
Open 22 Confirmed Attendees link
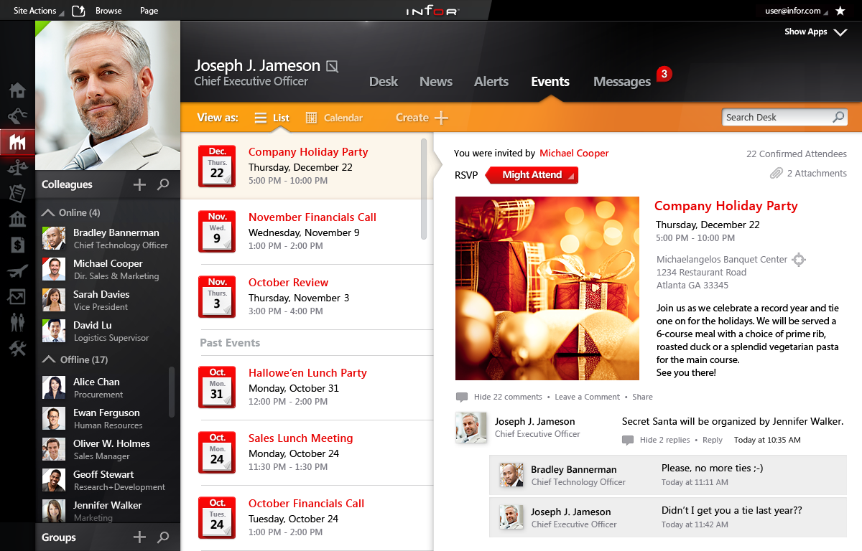pyautogui.click(x=797, y=154)
